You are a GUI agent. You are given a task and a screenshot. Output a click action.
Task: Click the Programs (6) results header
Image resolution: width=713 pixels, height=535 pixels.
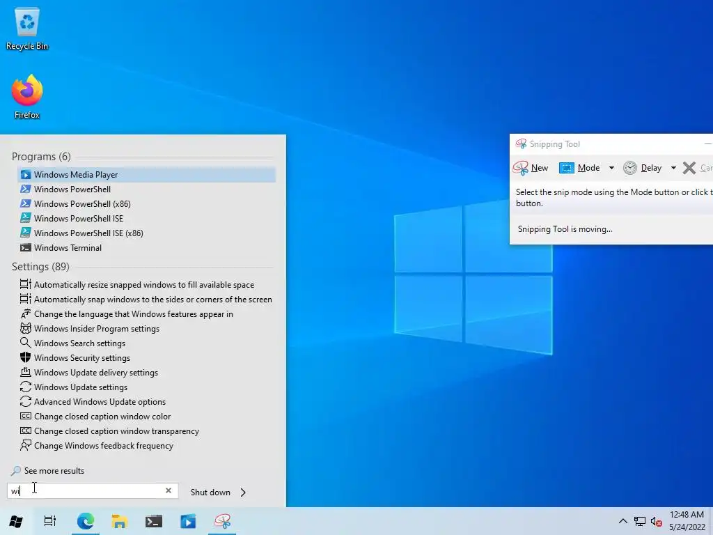click(x=41, y=157)
